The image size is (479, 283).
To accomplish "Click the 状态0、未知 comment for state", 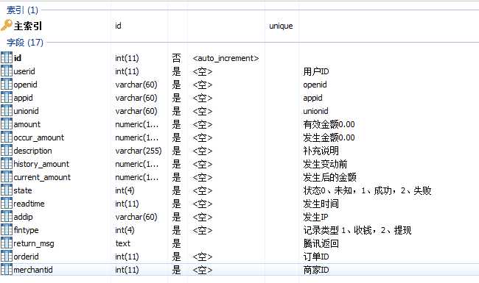I will tap(367, 190).
